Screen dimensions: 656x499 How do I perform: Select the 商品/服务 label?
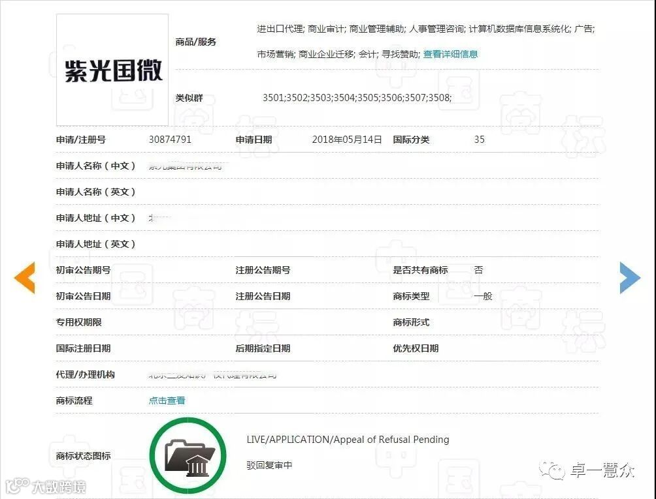(x=196, y=42)
